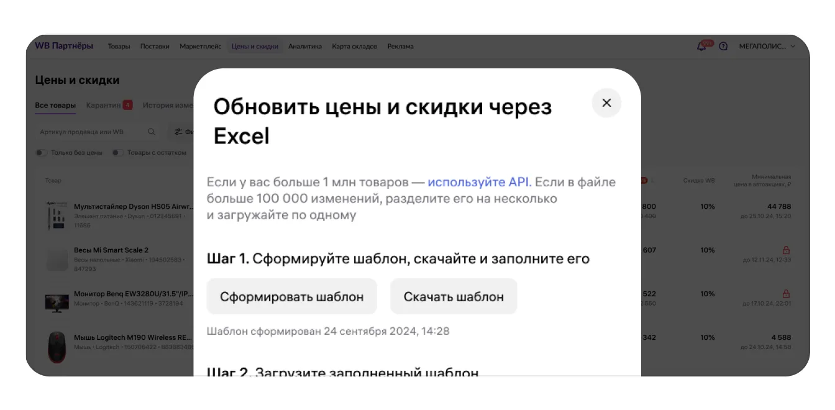Follow the используйте API link
Image resolution: width=835 pixels, height=410 pixels.
(x=479, y=182)
